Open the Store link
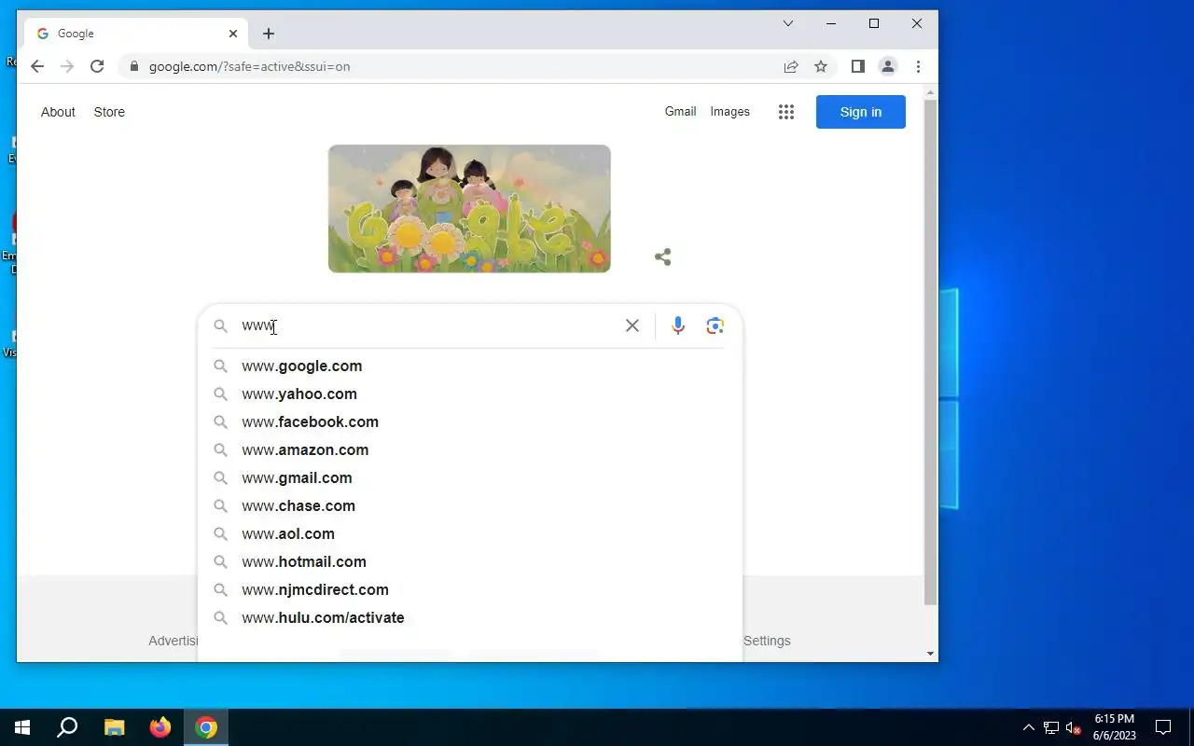This screenshot has height=746, width=1194. click(109, 112)
